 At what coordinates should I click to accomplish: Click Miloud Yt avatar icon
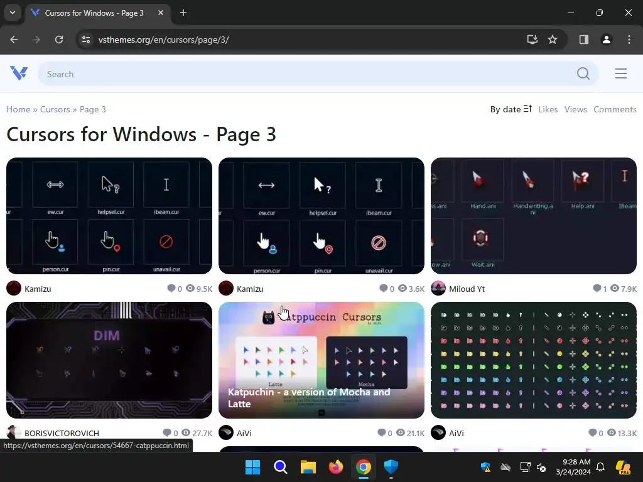[x=438, y=288]
